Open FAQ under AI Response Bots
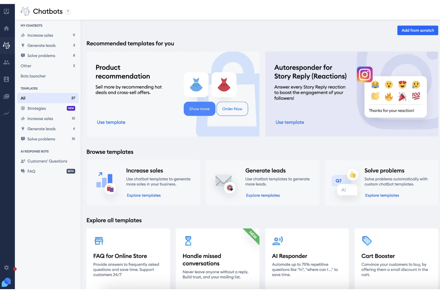440x293 pixels. click(x=31, y=171)
